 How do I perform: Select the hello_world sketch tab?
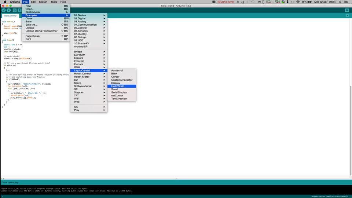pos(10,16)
